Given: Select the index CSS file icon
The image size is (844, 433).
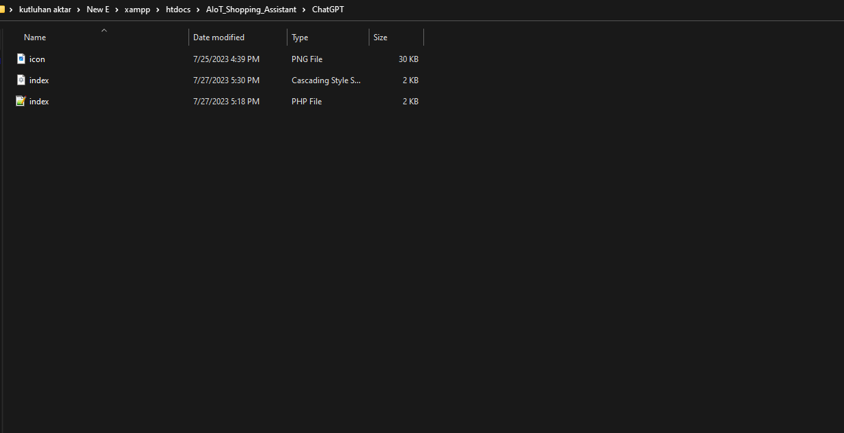Looking at the screenshot, I should [x=21, y=80].
